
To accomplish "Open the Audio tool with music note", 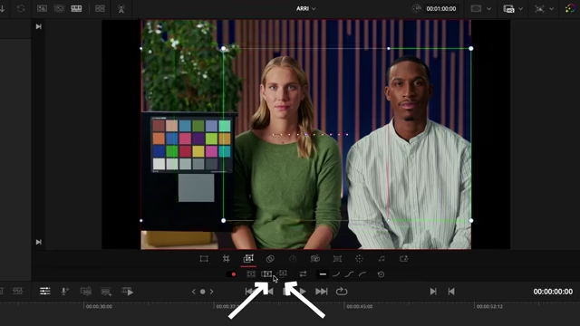I will tap(382, 259).
